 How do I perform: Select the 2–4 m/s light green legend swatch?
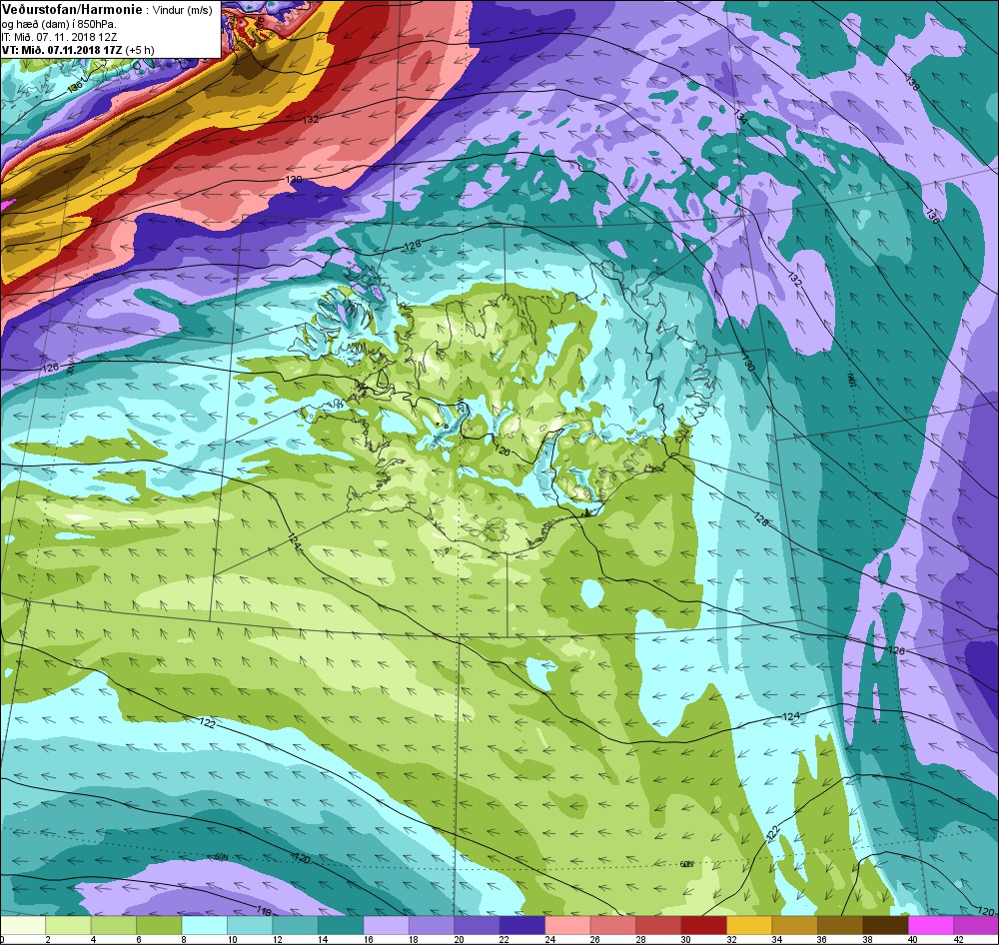(x=68, y=925)
